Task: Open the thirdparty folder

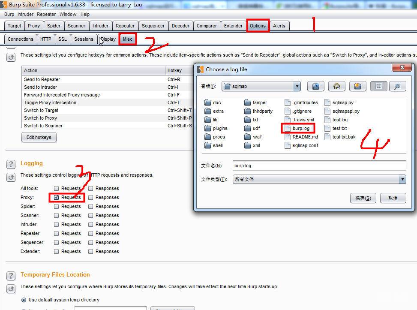Action: pyautogui.click(x=258, y=111)
